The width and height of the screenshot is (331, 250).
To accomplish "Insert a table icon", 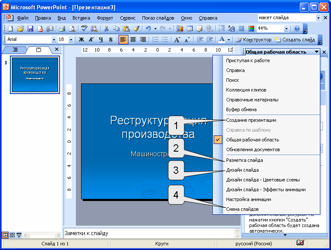I will [189, 29].
